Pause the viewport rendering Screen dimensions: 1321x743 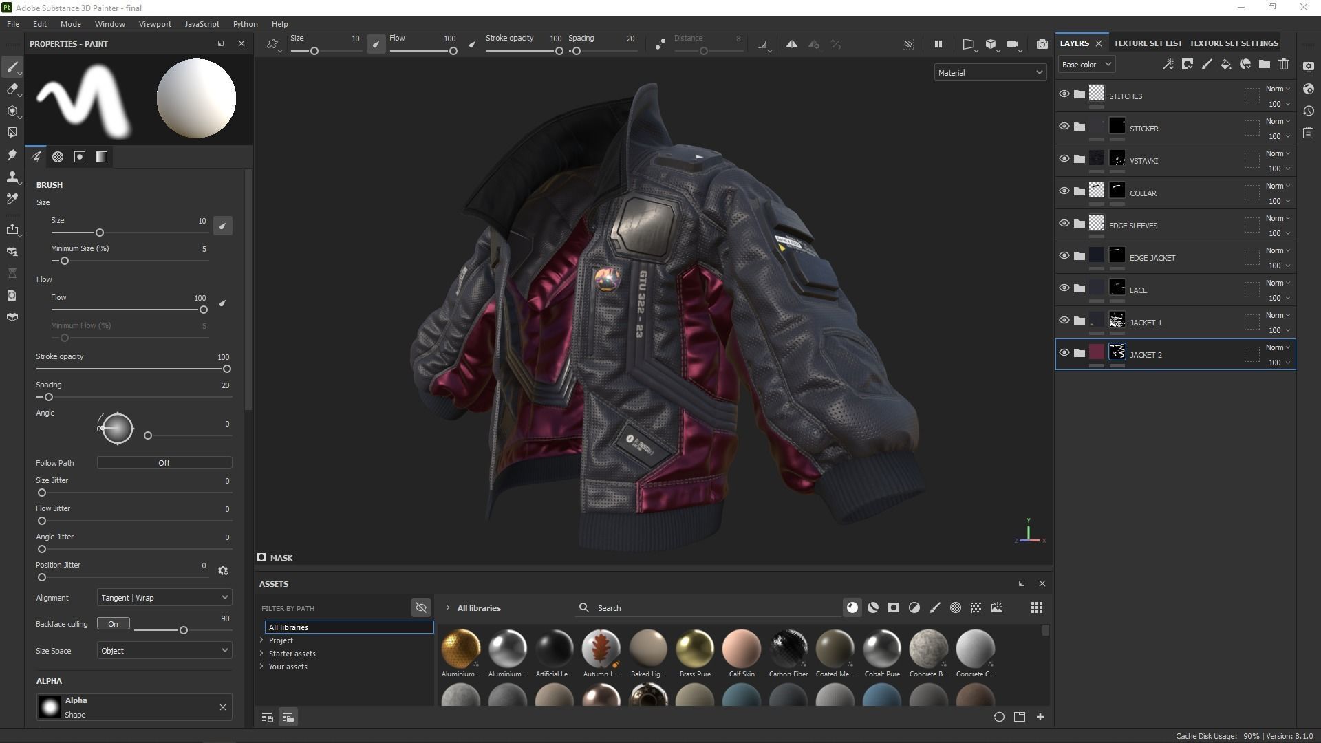coord(938,44)
